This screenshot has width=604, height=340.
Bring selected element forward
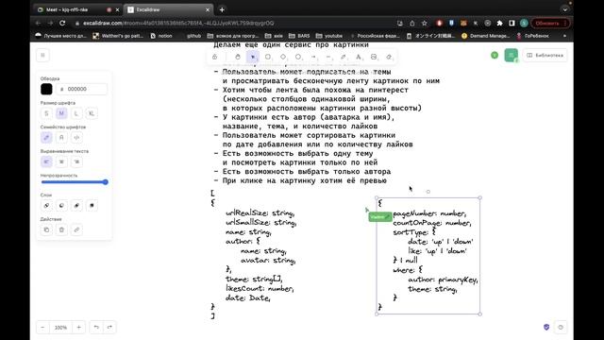(76, 206)
